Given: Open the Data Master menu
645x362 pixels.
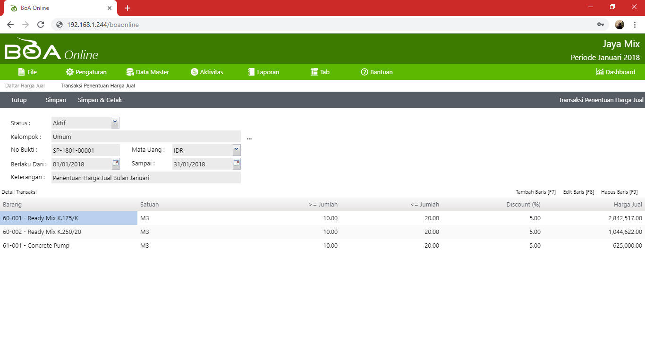Looking at the screenshot, I should (148, 72).
